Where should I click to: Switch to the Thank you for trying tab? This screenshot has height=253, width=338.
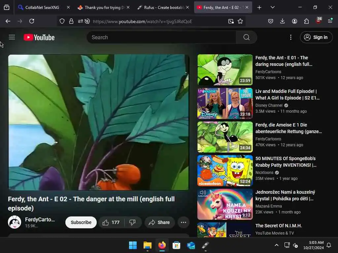pos(104,8)
